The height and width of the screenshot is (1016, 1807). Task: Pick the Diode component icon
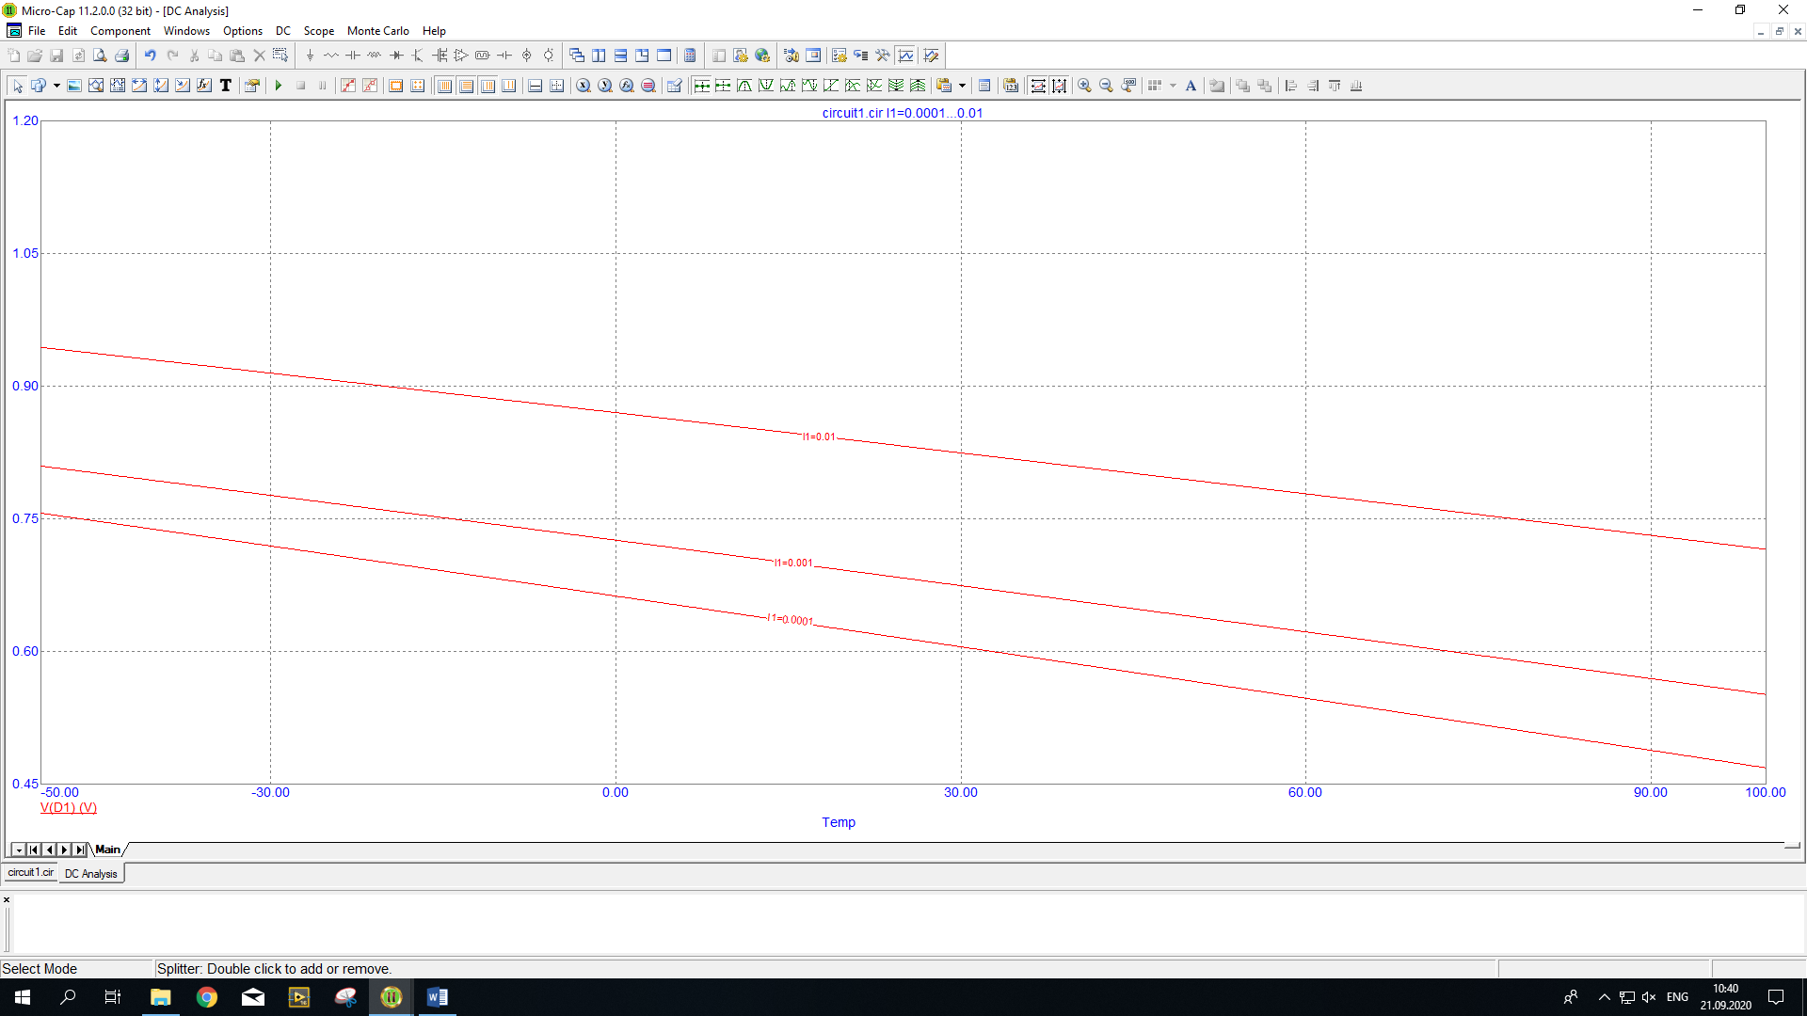click(396, 56)
